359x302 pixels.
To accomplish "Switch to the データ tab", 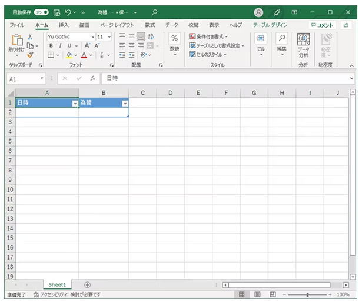I will 172,25.
